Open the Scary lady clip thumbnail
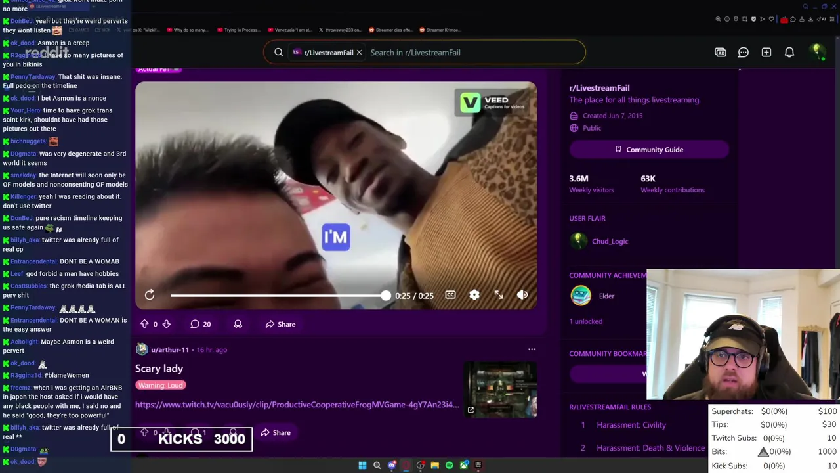 pos(500,390)
